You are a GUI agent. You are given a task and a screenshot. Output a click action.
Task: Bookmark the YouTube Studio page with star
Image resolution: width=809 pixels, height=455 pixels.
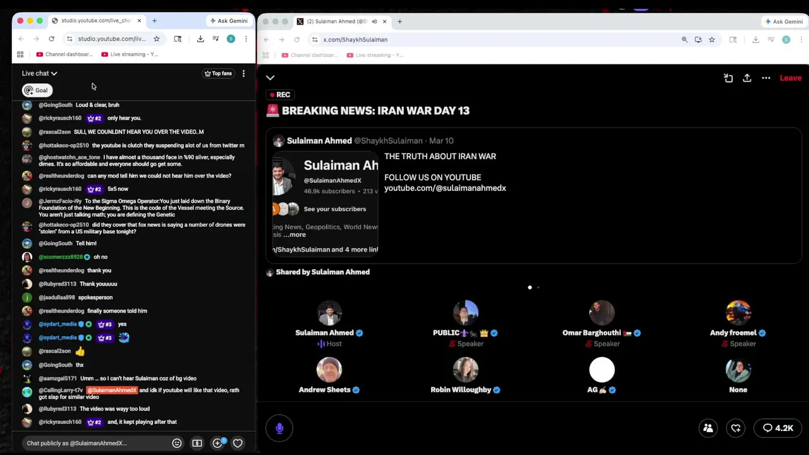click(x=157, y=39)
